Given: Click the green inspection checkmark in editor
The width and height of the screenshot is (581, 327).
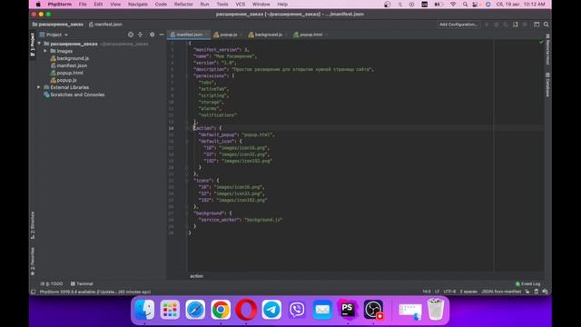Looking at the screenshot, I should point(541,43).
